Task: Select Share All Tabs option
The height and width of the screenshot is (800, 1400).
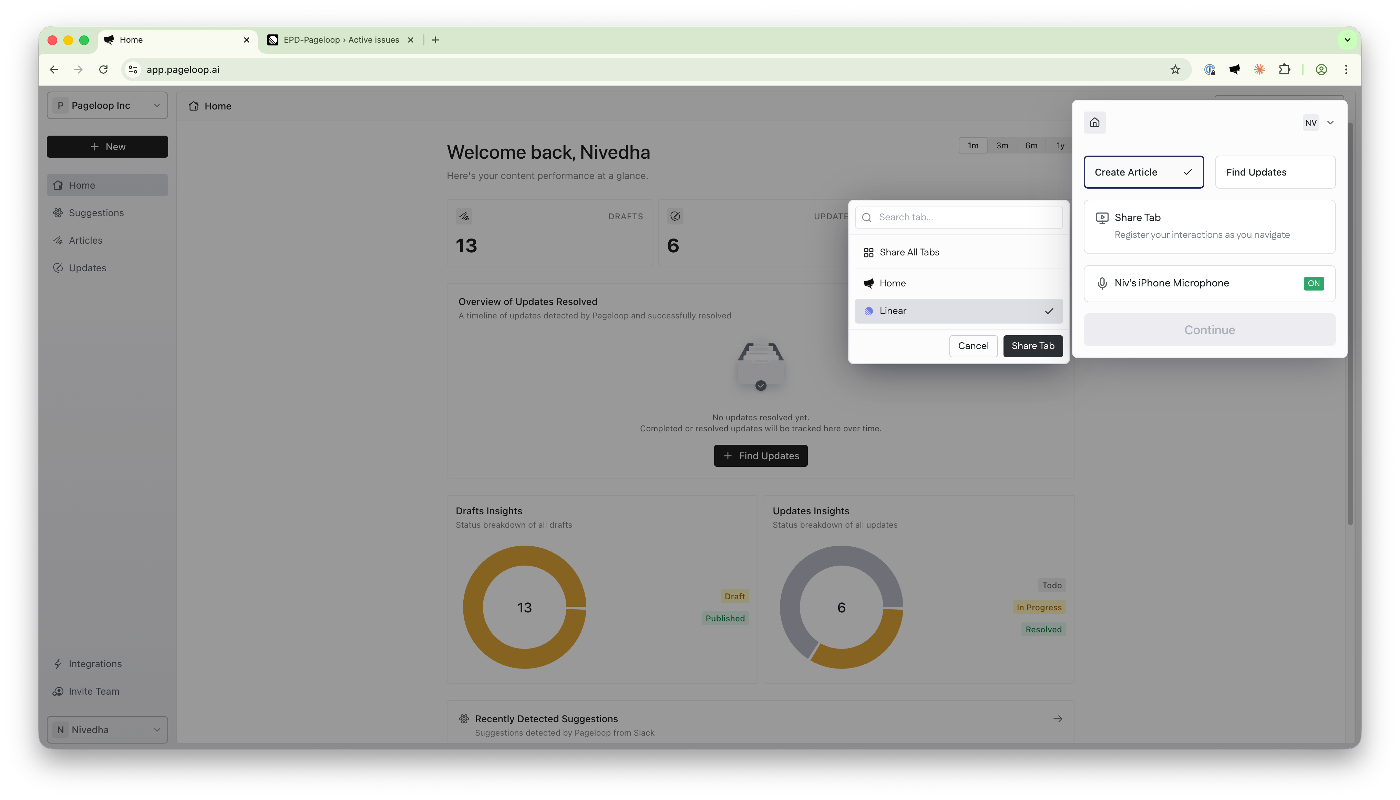Action: (958, 252)
